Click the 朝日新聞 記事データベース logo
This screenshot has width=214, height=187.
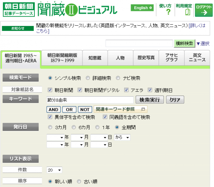19,9
